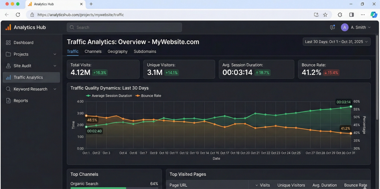Click the Search input field
Viewport: 380px width, 189px height.
click(x=124, y=27)
